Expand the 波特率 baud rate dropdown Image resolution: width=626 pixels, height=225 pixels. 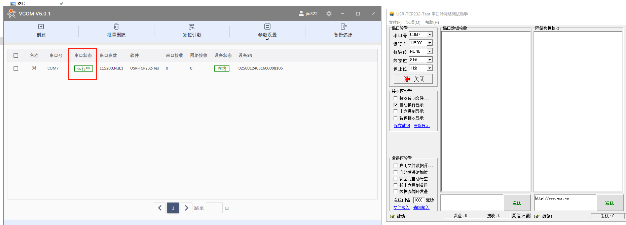[x=430, y=43]
